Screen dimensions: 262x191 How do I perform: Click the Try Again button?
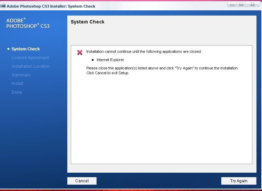click(239, 181)
